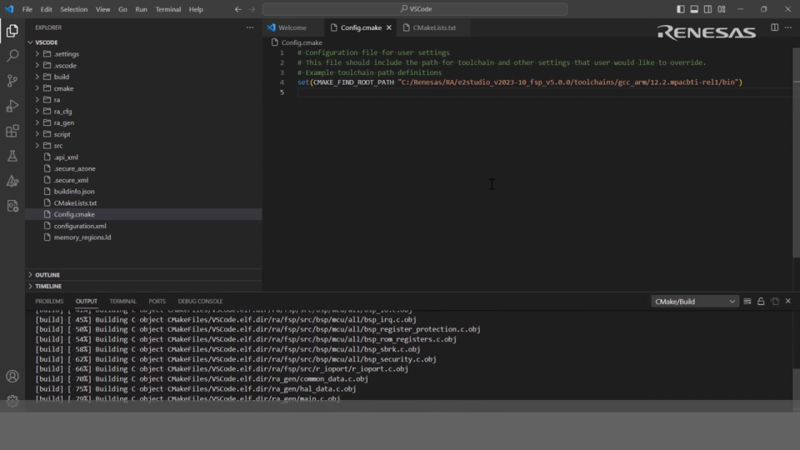Open Run and Debug view

pos(12,106)
